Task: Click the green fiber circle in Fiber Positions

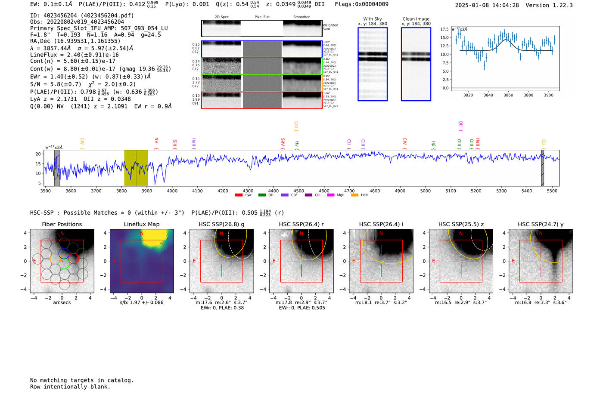Action: click(64, 264)
